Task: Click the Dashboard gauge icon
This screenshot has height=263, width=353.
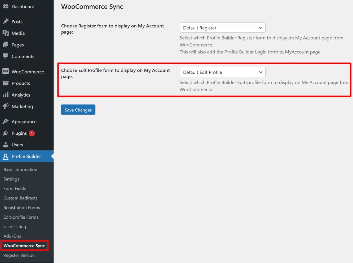Action: [6, 6]
